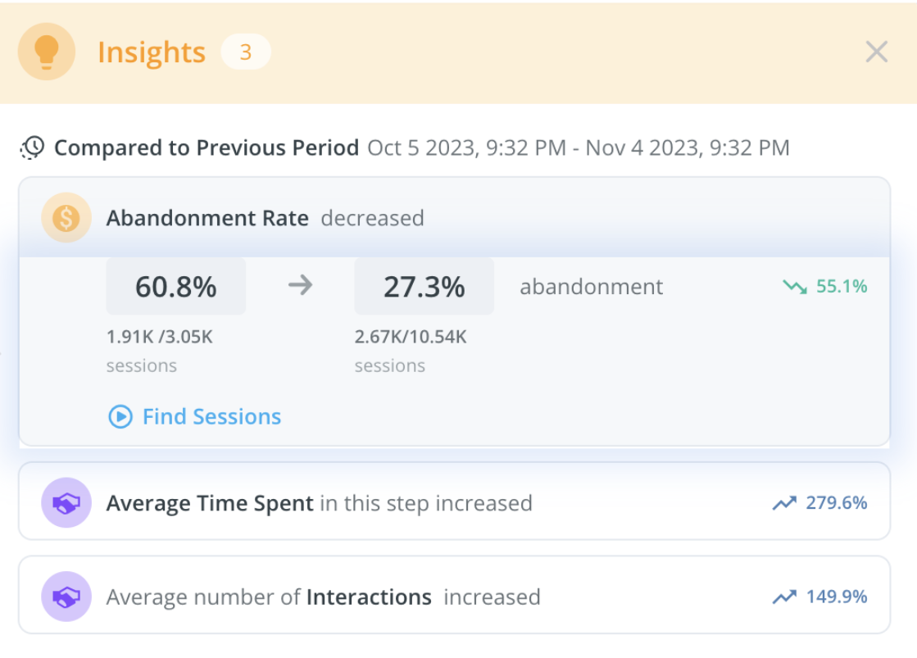Click the insights count badge showing 3
917x658 pixels.
pos(246,51)
